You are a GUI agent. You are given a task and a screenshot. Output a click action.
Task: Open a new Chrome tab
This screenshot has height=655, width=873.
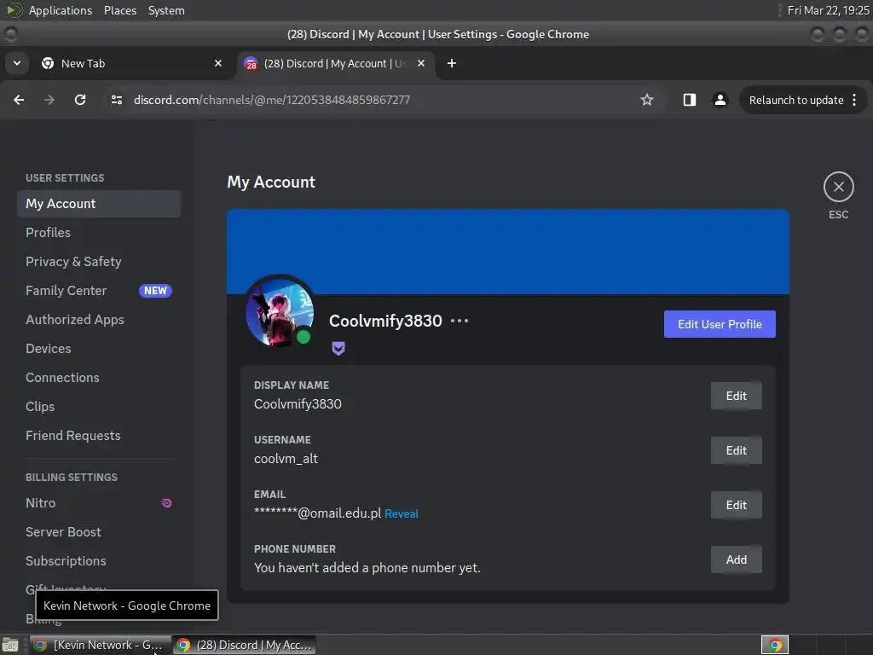[x=452, y=63]
